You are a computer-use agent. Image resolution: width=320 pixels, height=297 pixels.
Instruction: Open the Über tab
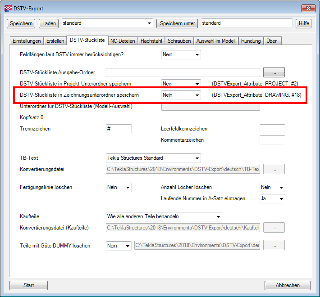(272, 41)
